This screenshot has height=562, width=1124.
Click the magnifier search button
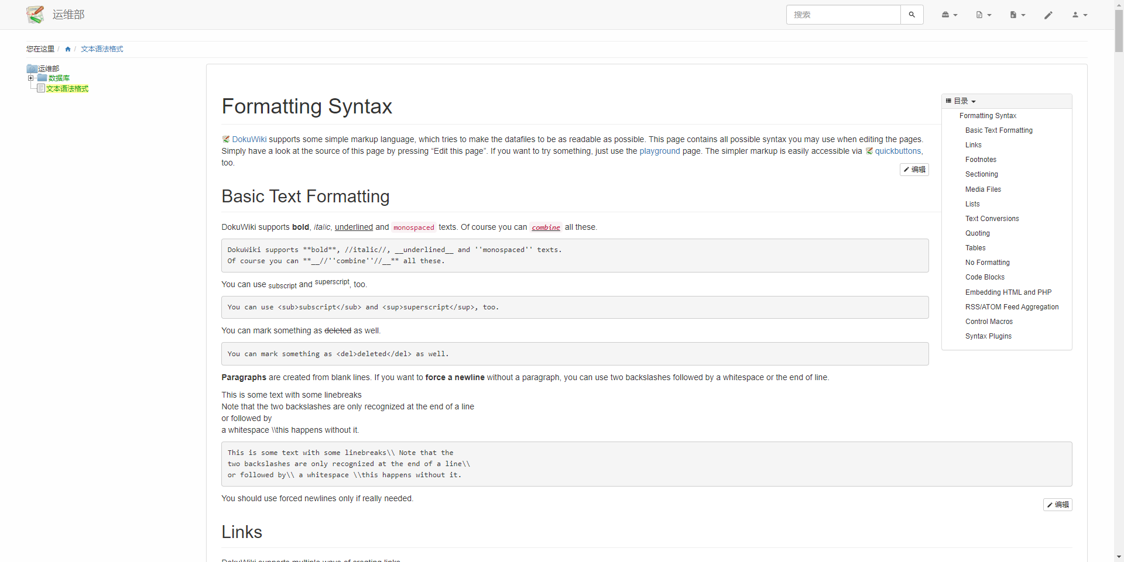[x=911, y=15]
